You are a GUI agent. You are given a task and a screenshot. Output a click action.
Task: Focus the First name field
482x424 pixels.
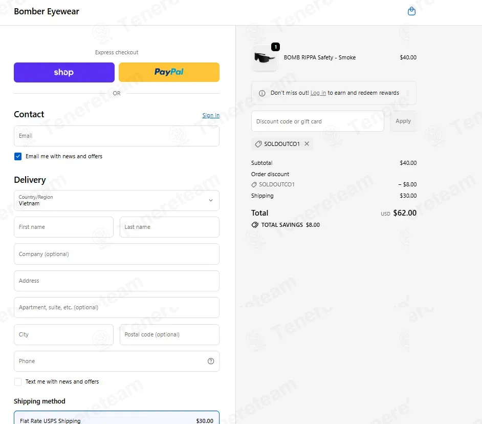coord(63,227)
